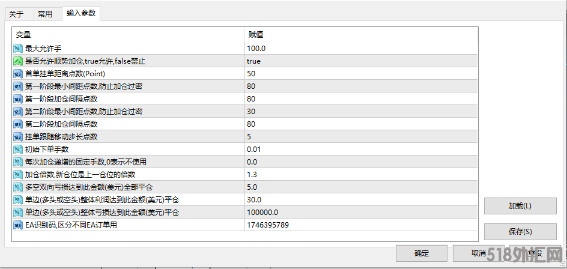Select 第一阶段加仓间隔点数 variable label
The height and width of the screenshot is (269, 567).
click(61, 98)
